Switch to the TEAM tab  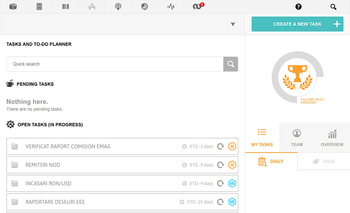pyautogui.click(x=297, y=138)
